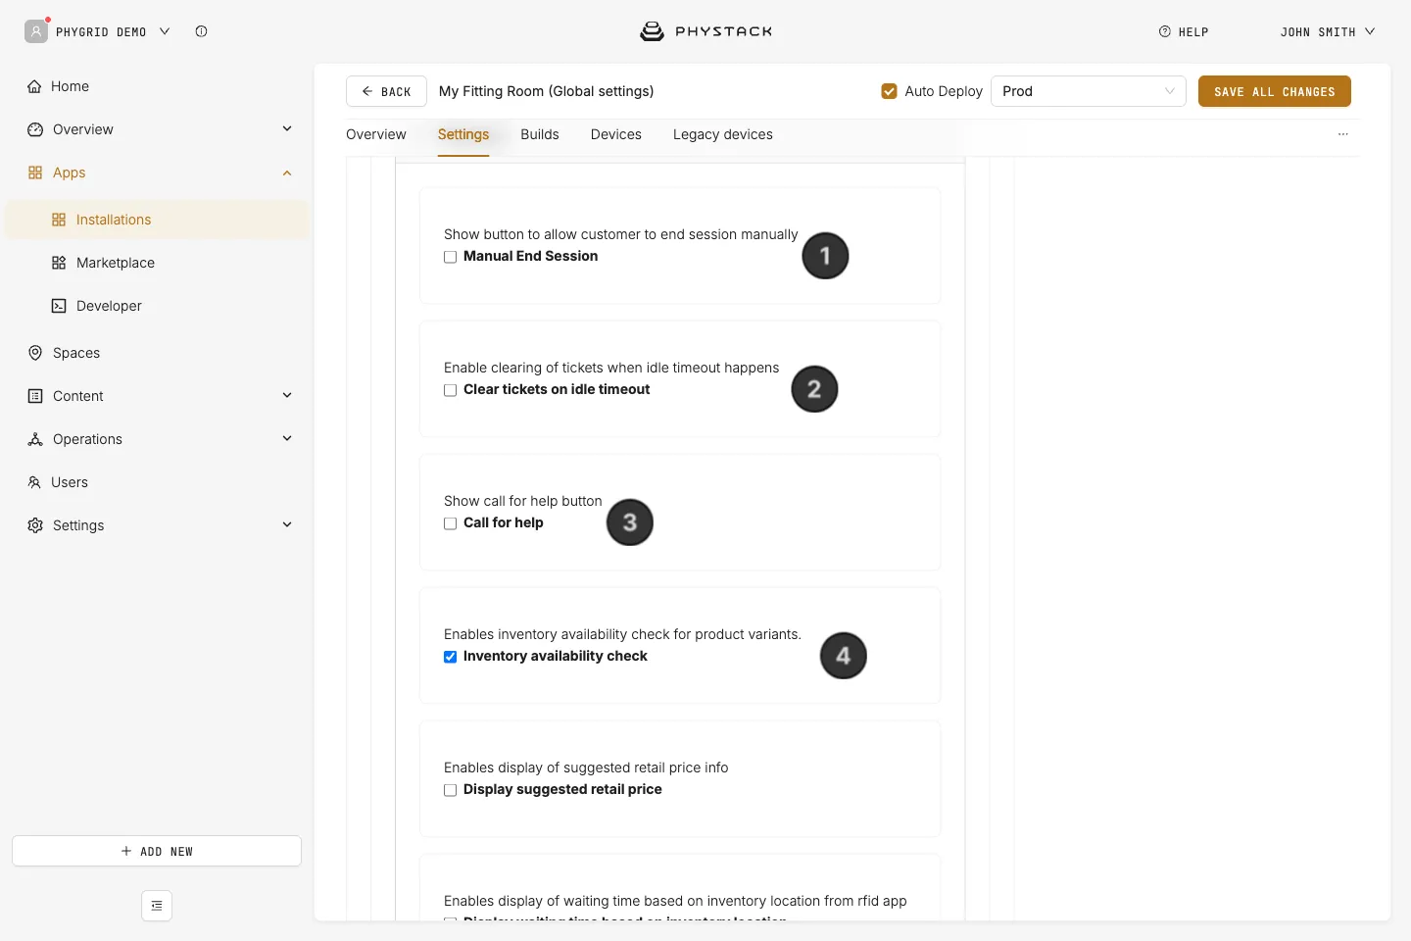This screenshot has height=941, width=1411.
Task: Enable the Manual End Session checkbox
Action: [x=451, y=257]
